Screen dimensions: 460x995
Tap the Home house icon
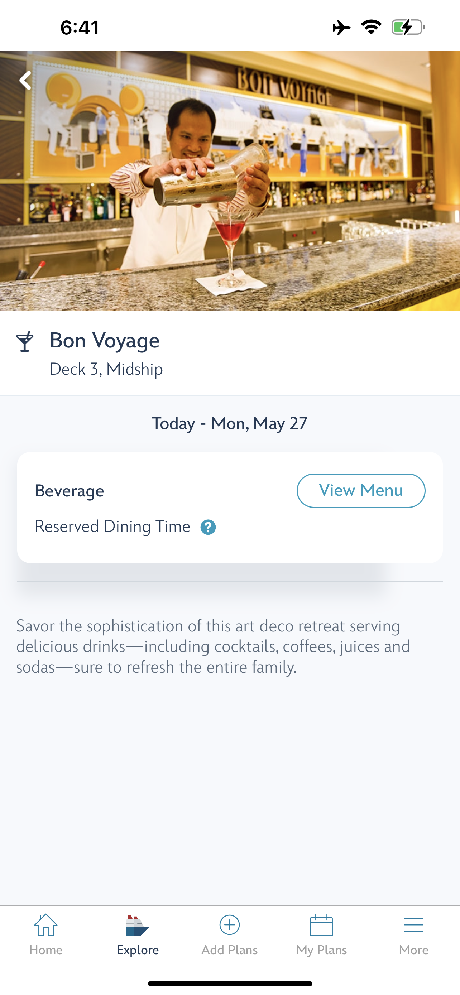[x=45, y=925]
